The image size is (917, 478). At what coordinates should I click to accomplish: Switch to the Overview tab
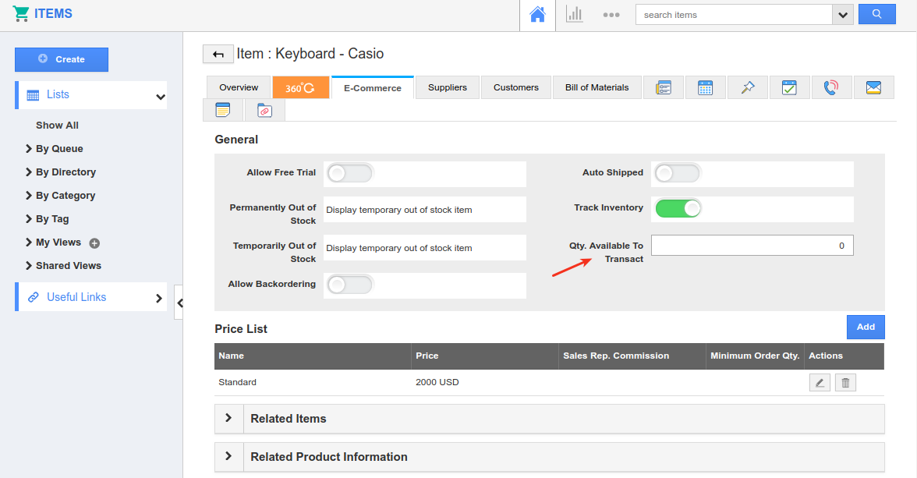tap(239, 88)
